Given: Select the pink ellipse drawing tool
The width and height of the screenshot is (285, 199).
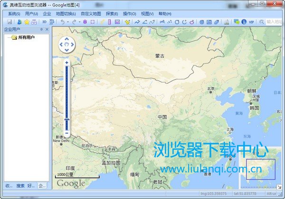Looking at the screenshot, I should click(x=192, y=22).
